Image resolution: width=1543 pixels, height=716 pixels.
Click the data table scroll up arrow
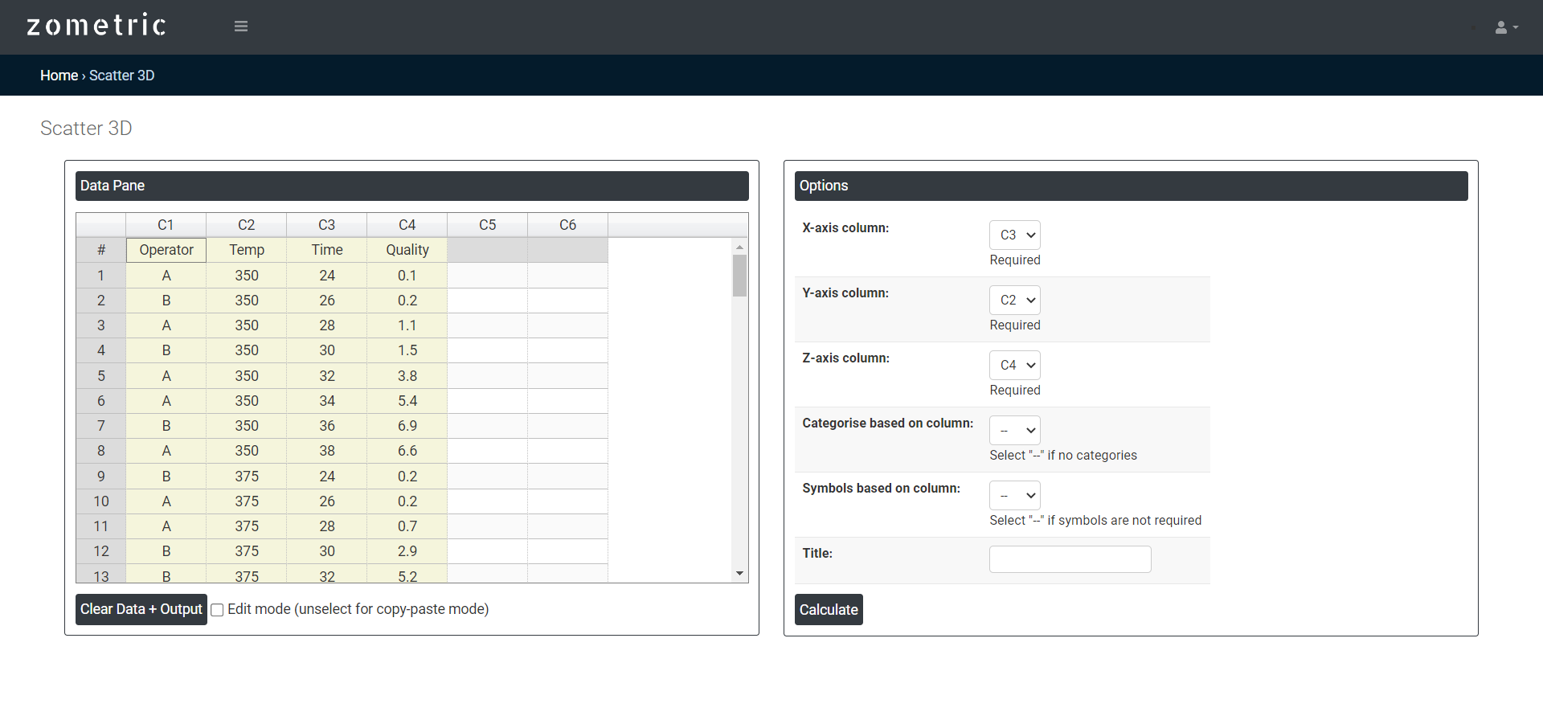point(739,248)
